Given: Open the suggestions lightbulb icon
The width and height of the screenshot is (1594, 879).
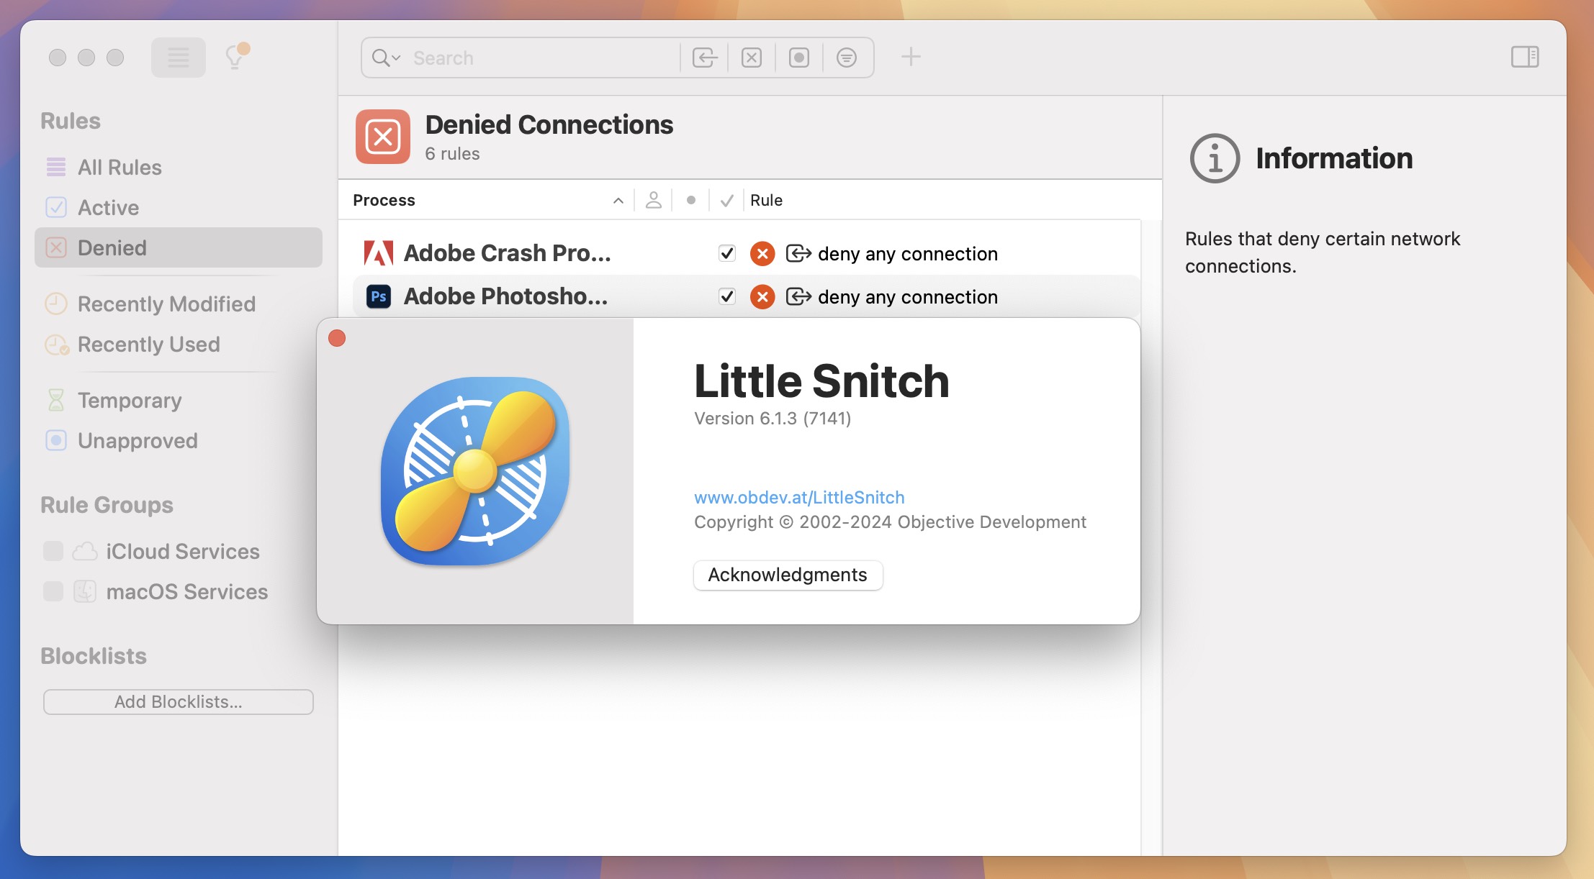Looking at the screenshot, I should [237, 56].
